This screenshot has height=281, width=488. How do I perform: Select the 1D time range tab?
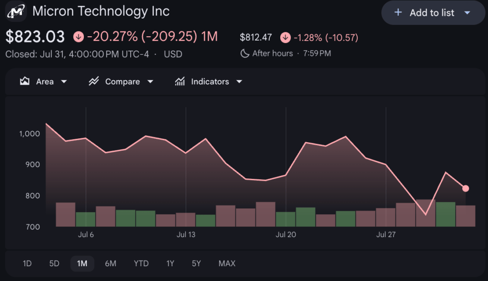point(27,263)
